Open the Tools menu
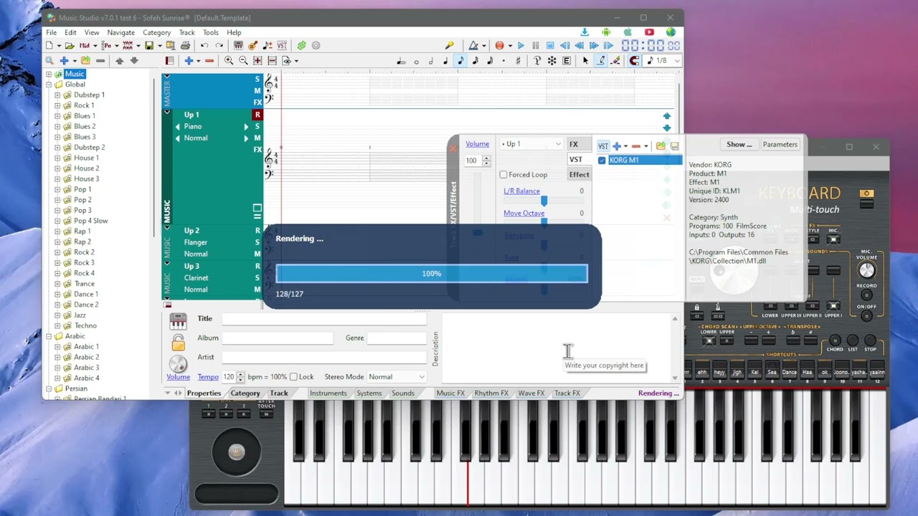Image resolution: width=918 pixels, height=516 pixels. [x=210, y=32]
